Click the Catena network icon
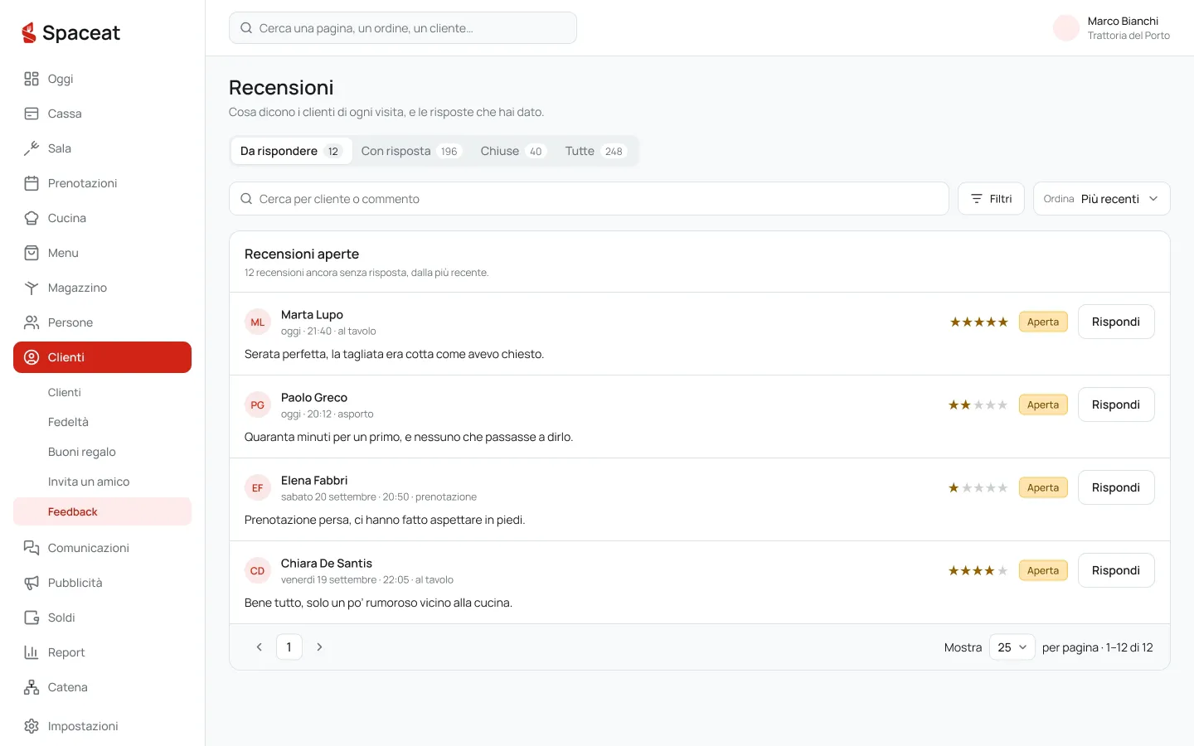This screenshot has height=746, width=1194. [x=32, y=687]
